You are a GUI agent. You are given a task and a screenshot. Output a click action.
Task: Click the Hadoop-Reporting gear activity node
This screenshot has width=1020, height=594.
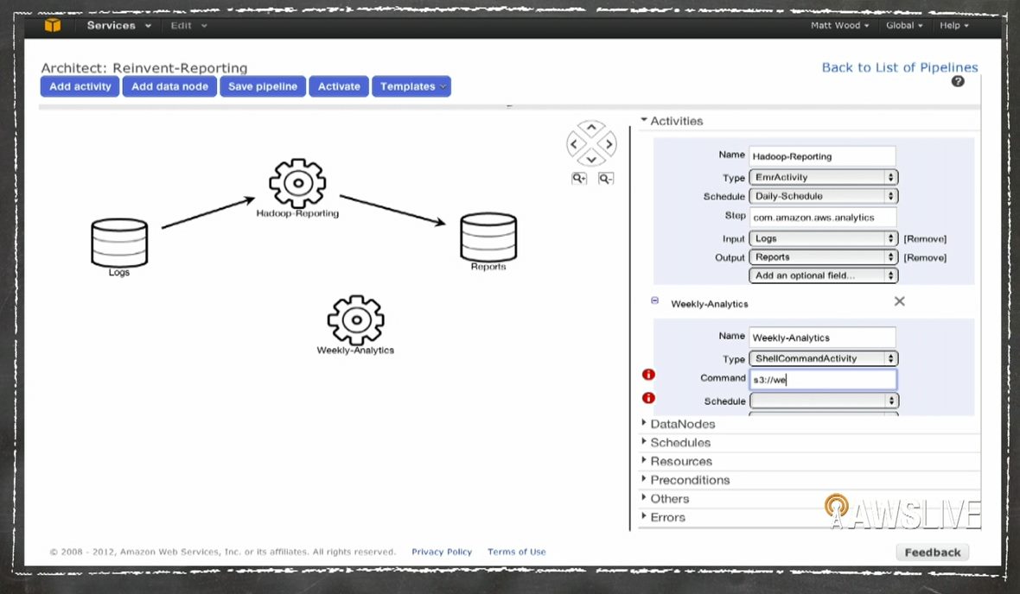click(x=296, y=183)
